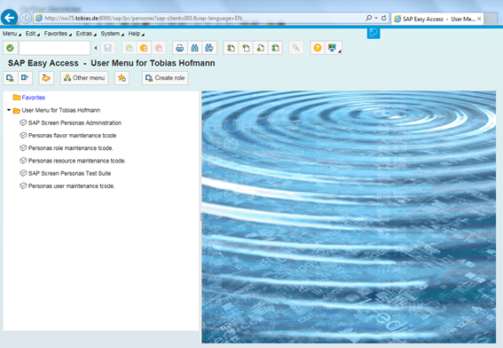
Task: Click the Add to Favorites star icon
Action: (x=122, y=78)
